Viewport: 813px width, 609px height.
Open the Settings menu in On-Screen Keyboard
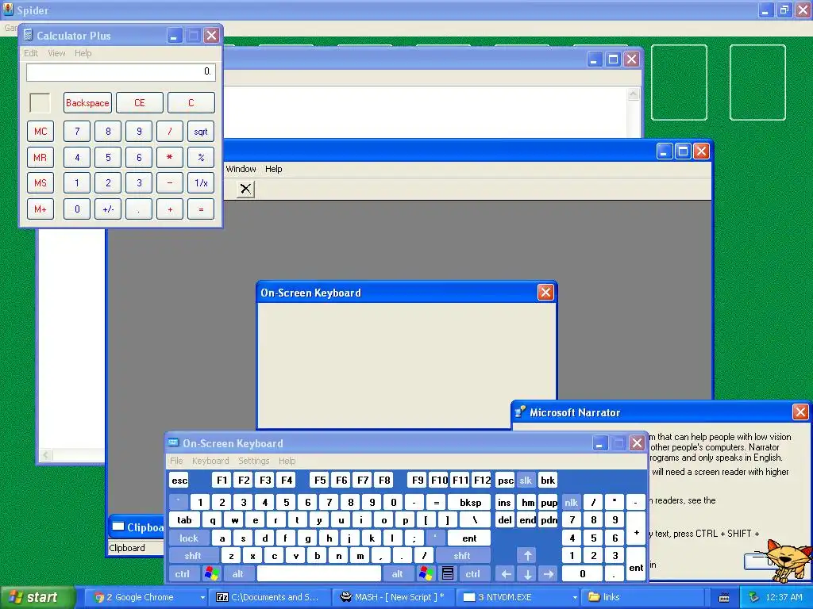pyautogui.click(x=253, y=461)
